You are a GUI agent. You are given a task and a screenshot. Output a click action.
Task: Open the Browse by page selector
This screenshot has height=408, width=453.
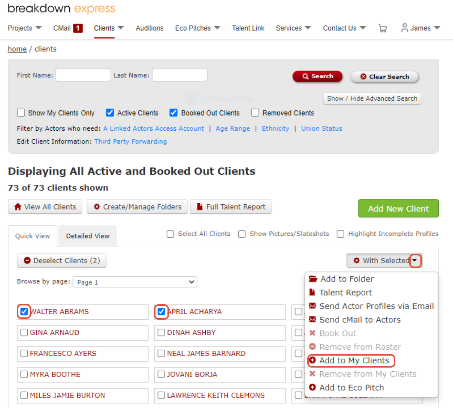coord(135,282)
